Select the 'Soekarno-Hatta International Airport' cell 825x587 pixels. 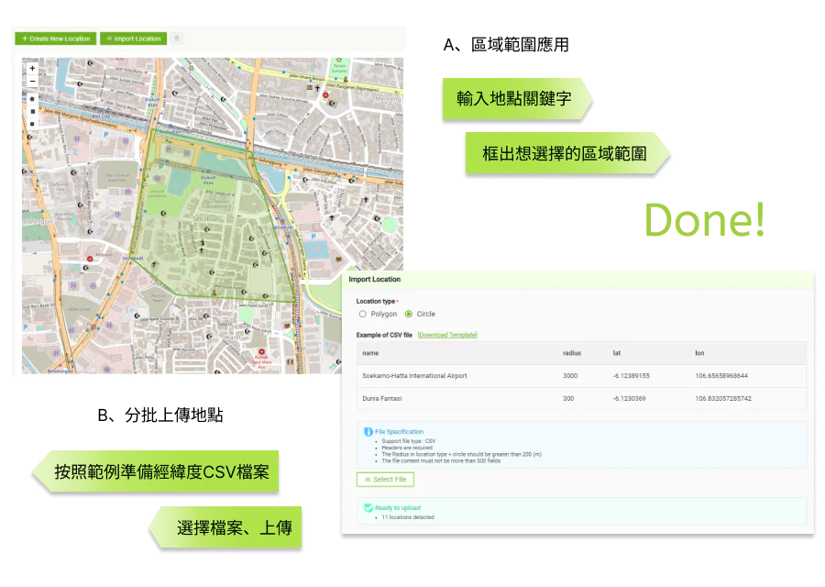tap(414, 376)
